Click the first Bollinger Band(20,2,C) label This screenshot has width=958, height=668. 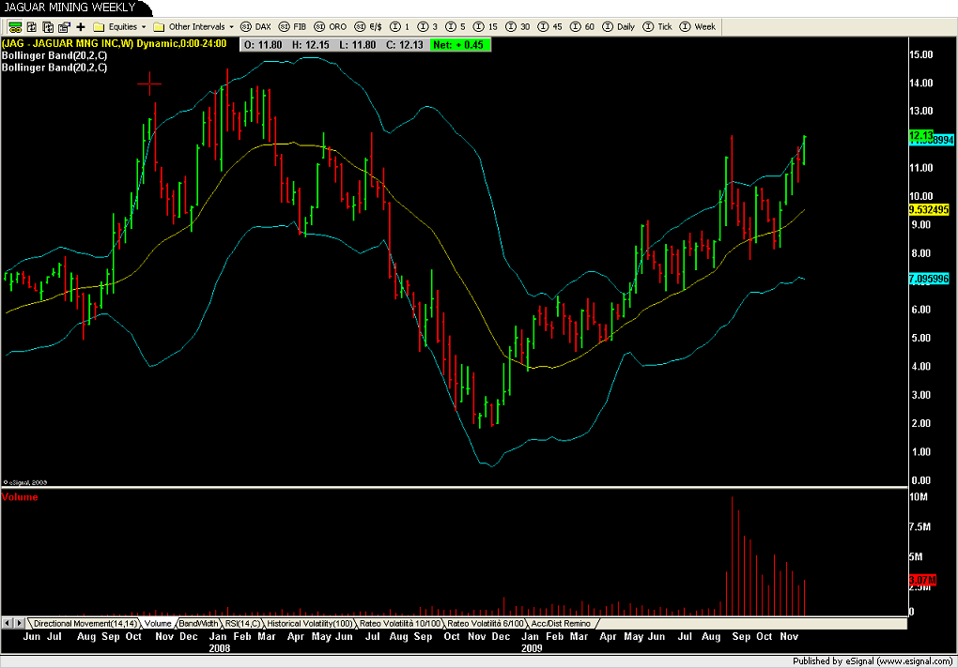pos(54,55)
